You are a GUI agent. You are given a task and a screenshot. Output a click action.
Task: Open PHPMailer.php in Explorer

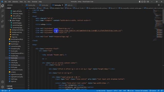15,65
